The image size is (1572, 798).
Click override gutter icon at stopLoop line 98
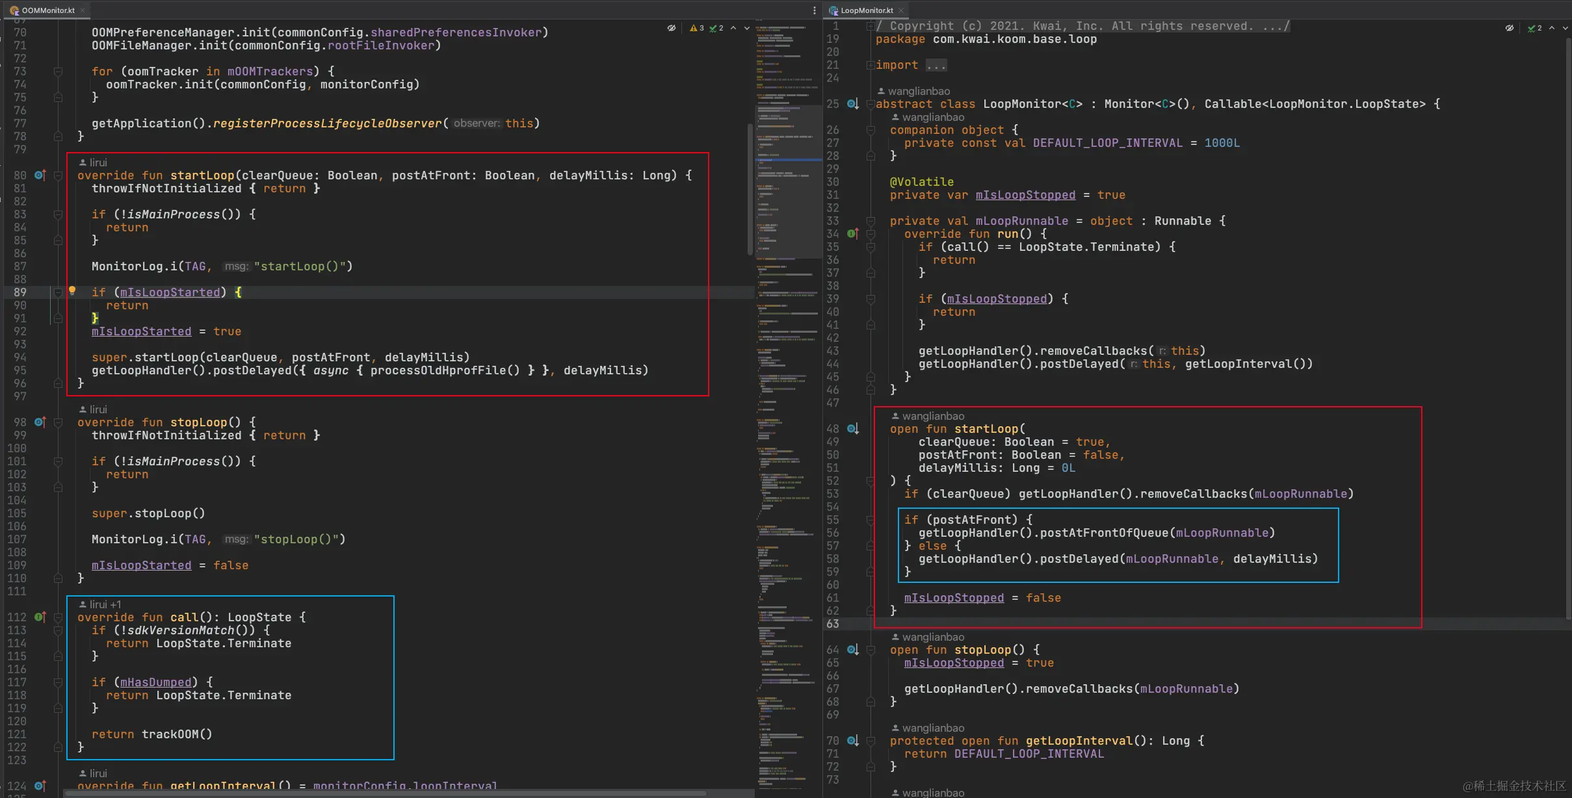click(40, 422)
